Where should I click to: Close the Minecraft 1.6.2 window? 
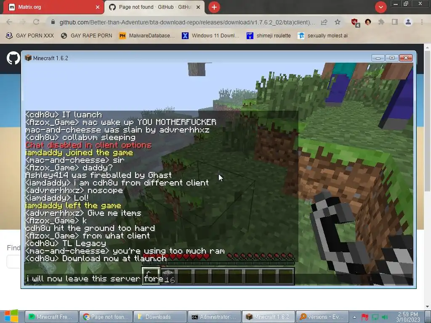[x=406, y=58]
